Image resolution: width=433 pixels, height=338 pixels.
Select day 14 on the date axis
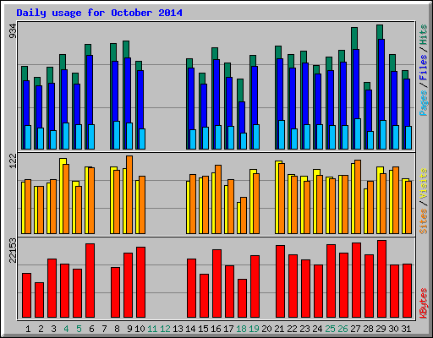pyautogui.click(x=190, y=329)
